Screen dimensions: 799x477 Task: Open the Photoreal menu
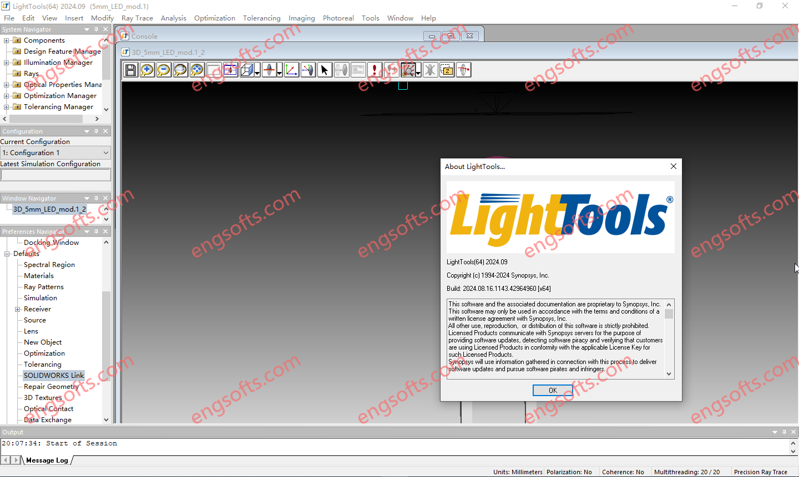(x=338, y=18)
